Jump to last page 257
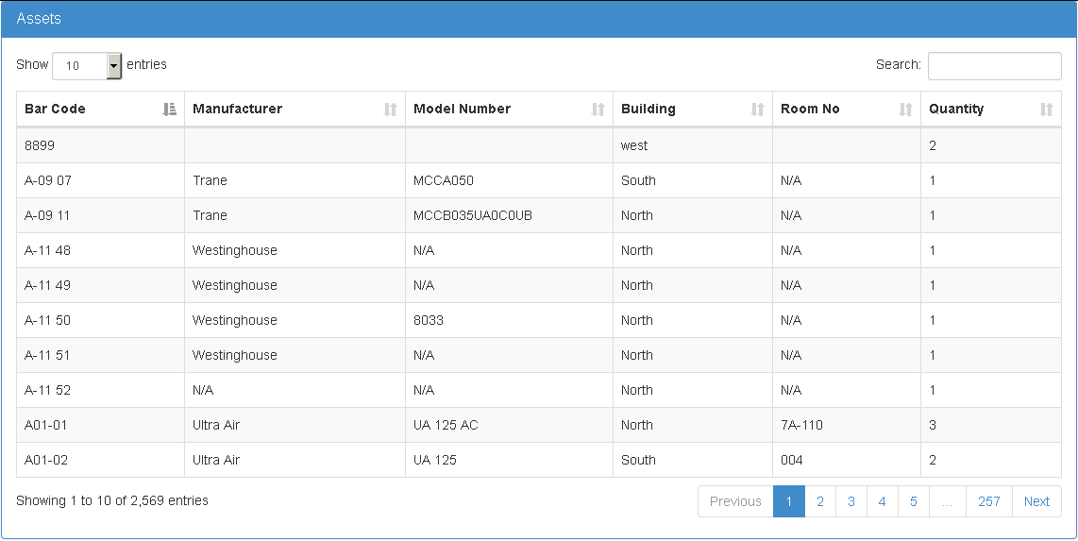The height and width of the screenshot is (541, 1078). pos(988,501)
